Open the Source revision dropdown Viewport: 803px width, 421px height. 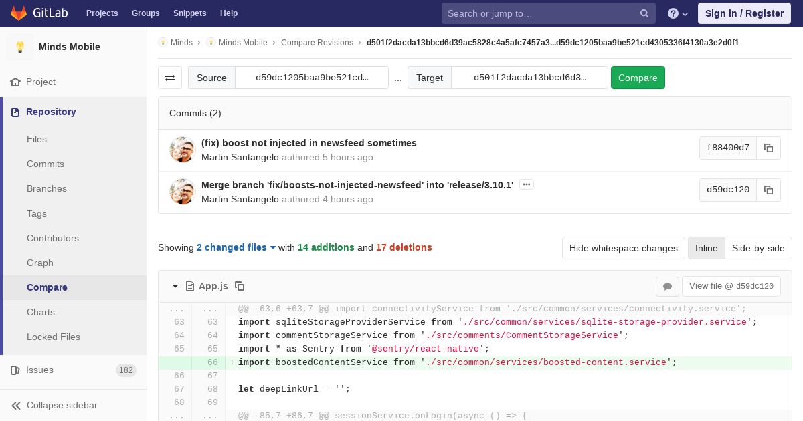coord(312,78)
